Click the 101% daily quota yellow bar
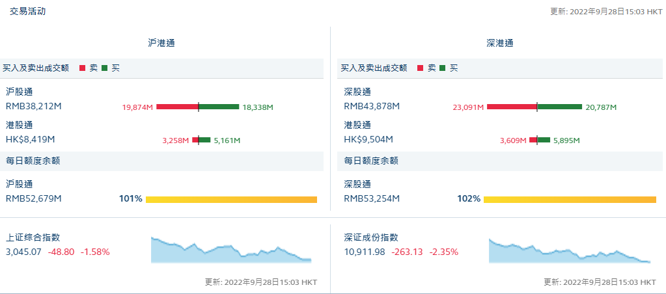Viewport: 666px width, 294px height. click(x=231, y=199)
